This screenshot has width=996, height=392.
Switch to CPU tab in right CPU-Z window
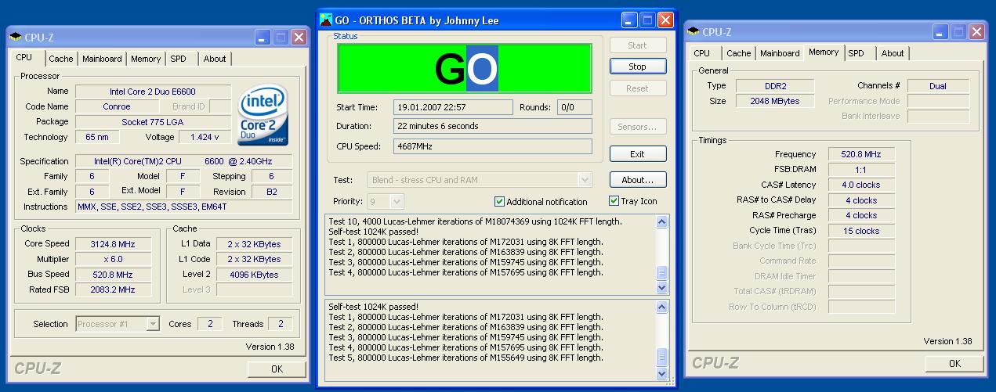coord(702,53)
